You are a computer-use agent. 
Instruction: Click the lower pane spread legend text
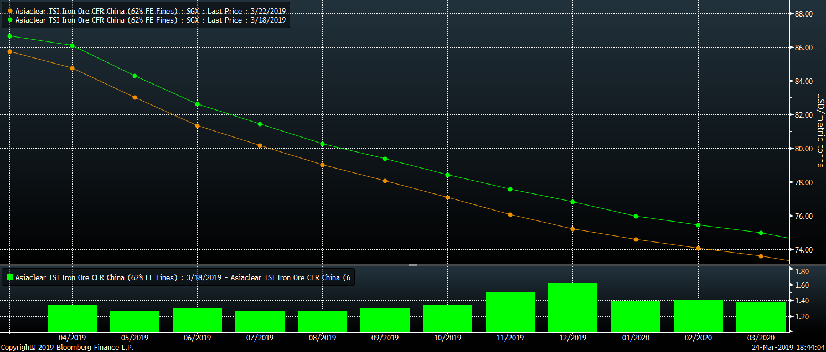184,277
